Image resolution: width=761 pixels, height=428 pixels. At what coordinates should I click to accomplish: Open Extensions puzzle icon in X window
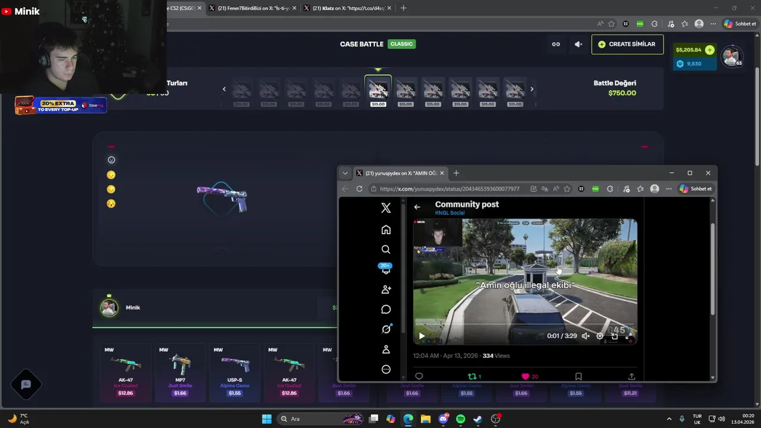pyautogui.click(x=610, y=188)
